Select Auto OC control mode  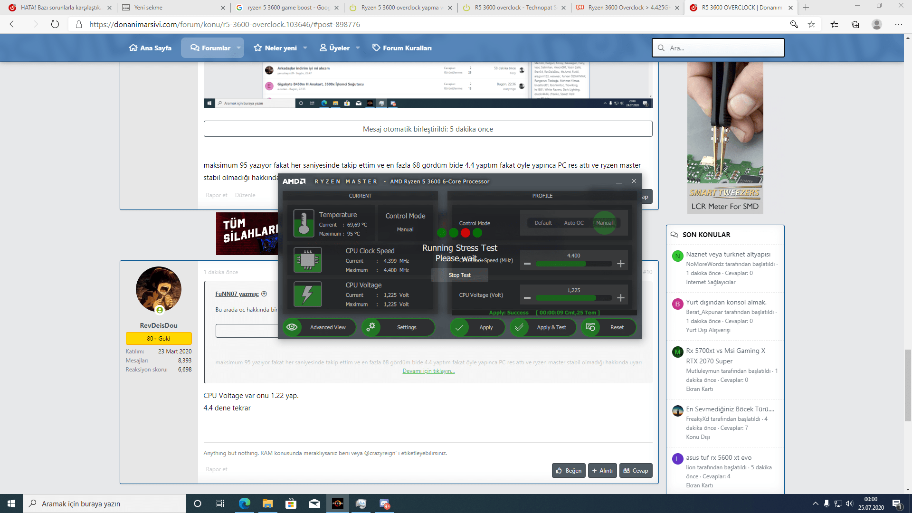pos(573,223)
